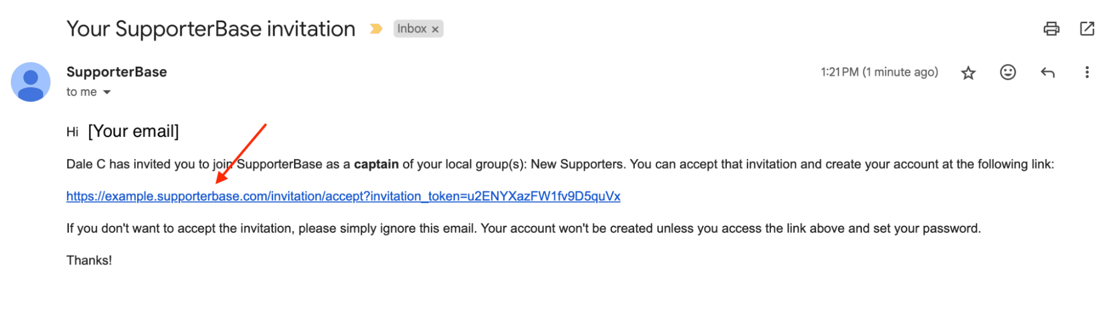1111x326 pixels.
Task: Click the "Your SupporterBase invitation" subject line
Action: click(x=211, y=29)
